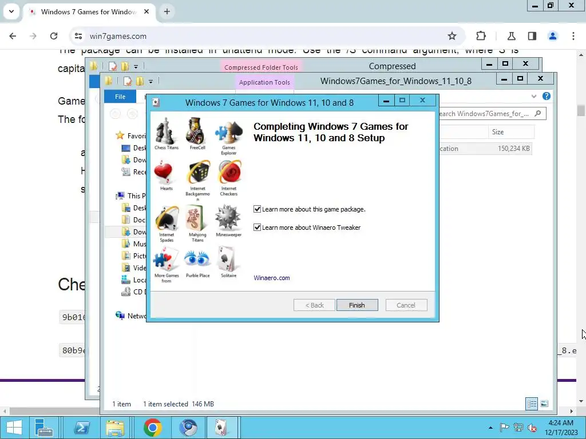This screenshot has height=439, width=586.
Task: Open CD Drive in navigation pane
Action: point(134,292)
